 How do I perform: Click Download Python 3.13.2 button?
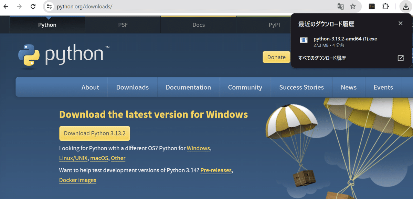(x=95, y=133)
